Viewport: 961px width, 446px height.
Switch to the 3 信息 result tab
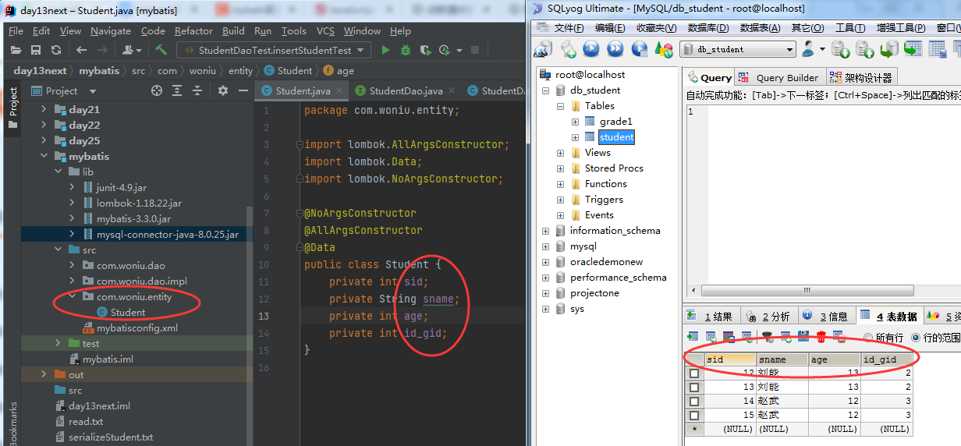(825, 316)
